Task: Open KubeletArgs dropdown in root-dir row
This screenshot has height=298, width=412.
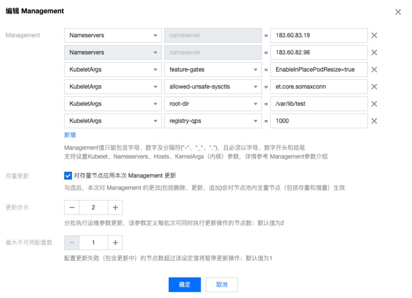Action: (113, 103)
